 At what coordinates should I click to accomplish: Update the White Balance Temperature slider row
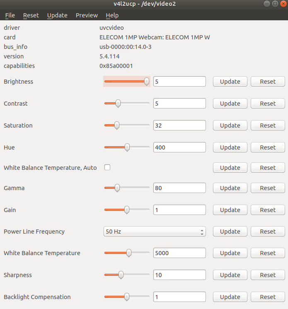point(230,253)
